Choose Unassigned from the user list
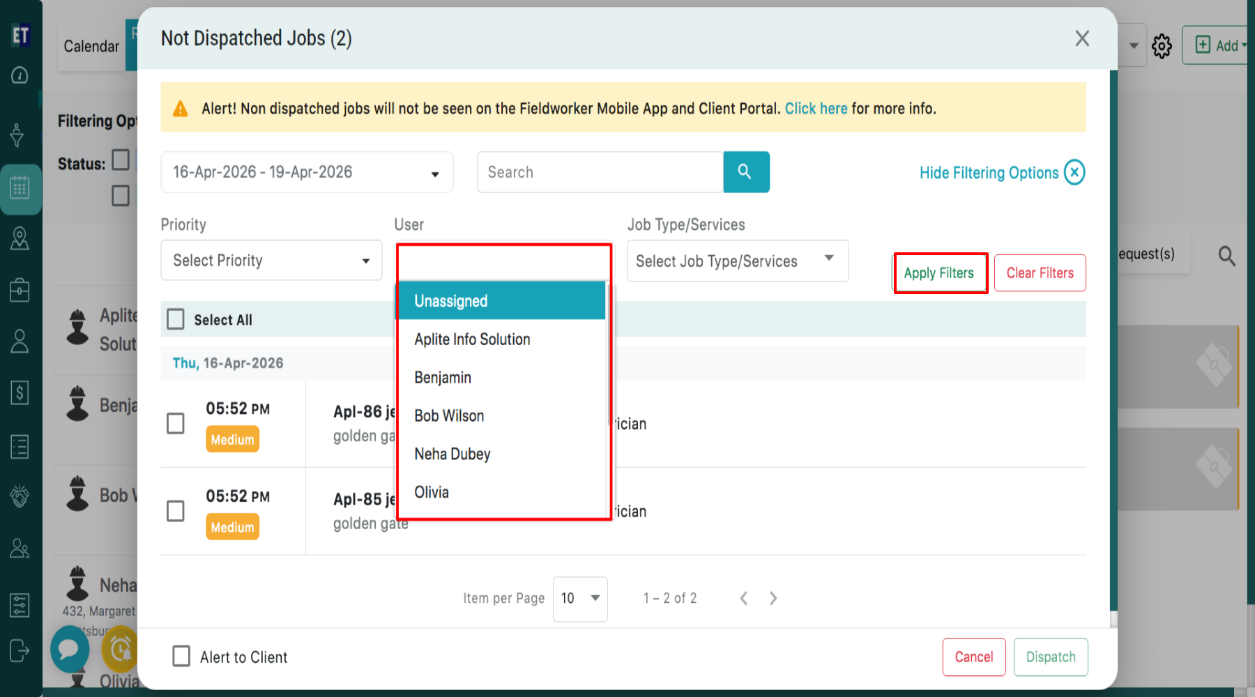Image resolution: width=1255 pixels, height=697 pixels. tap(451, 301)
